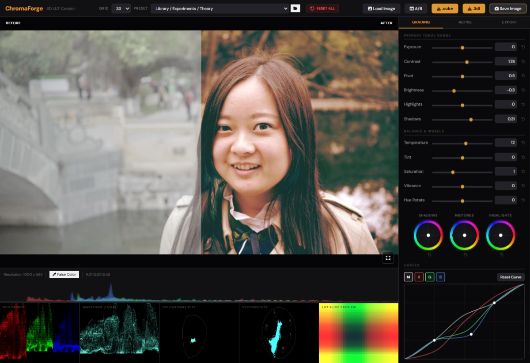Click the lower-left curve control point

click(x=434, y=340)
